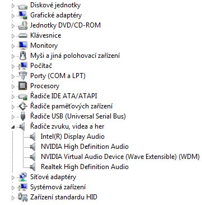Screen dimensions: 202x205
Task: Expand the Počítač node
Action: pos(13,66)
